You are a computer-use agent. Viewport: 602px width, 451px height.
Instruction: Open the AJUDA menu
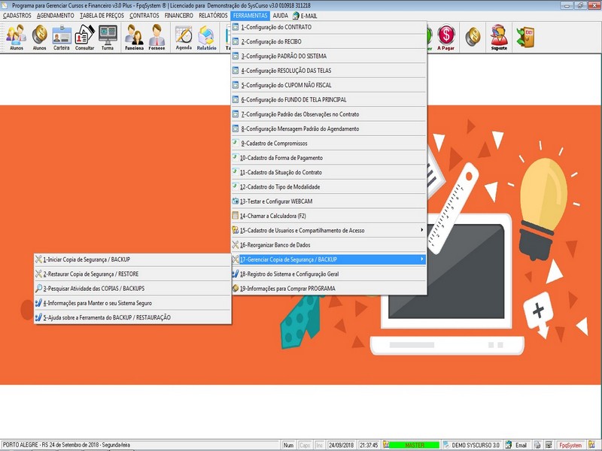tap(280, 16)
